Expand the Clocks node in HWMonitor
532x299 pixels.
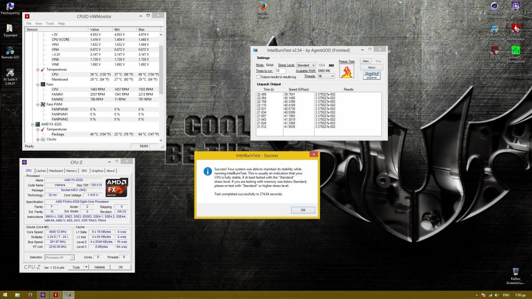point(38,140)
